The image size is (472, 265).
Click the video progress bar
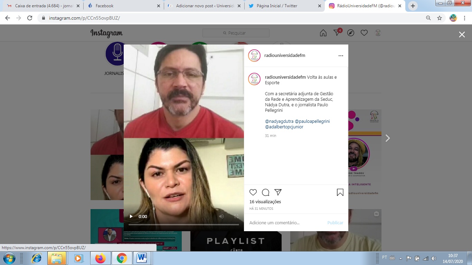[184, 225]
